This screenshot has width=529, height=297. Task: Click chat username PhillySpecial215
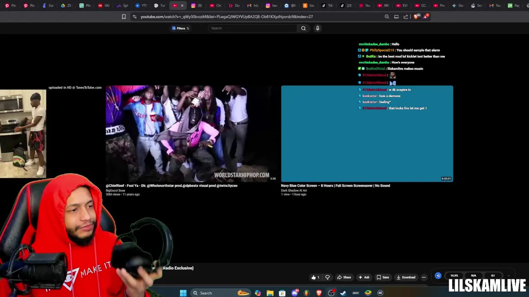382,50
